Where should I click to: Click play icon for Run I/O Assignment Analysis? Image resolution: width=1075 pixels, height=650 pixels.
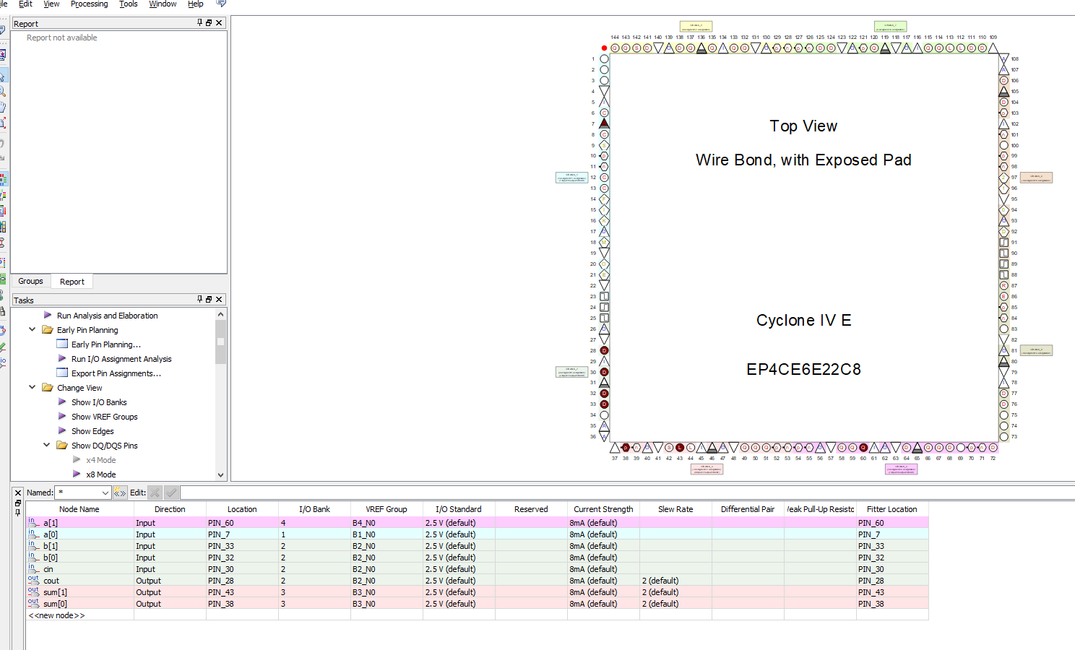(x=62, y=359)
